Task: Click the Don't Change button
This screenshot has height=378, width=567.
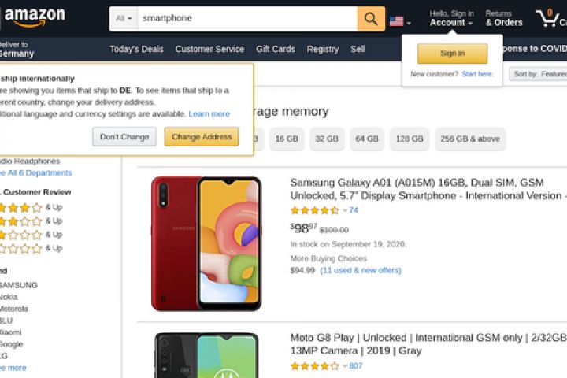Action: [124, 137]
